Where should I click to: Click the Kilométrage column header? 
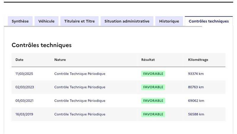click(198, 60)
